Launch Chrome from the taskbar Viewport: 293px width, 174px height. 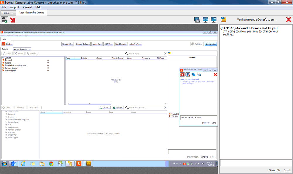coord(51,163)
